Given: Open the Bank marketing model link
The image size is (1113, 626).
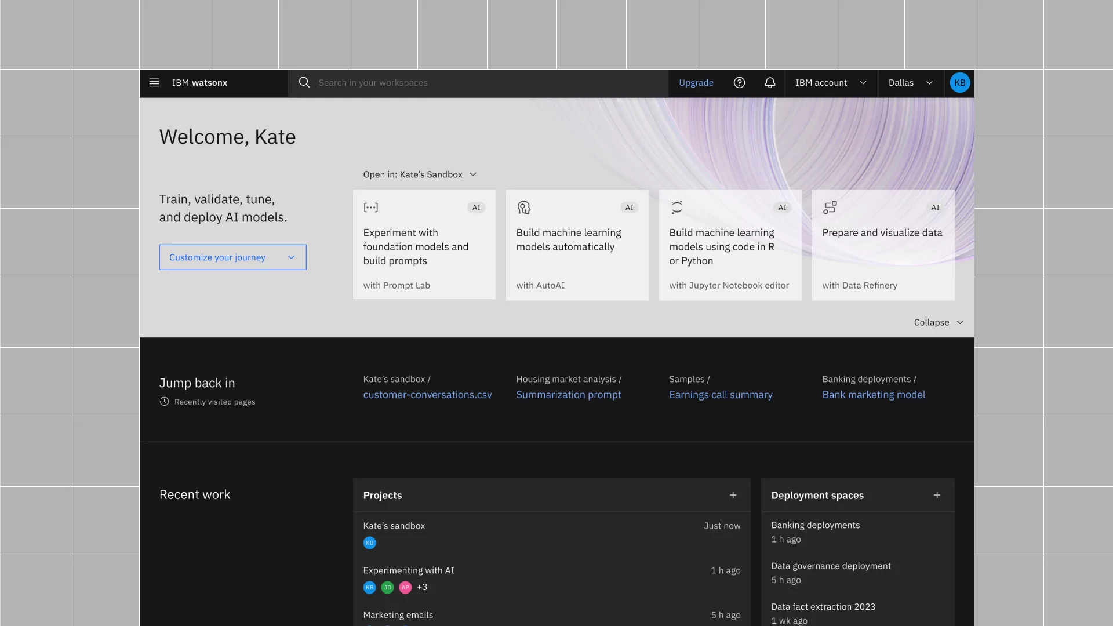Looking at the screenshot, I should coord(873,395).
